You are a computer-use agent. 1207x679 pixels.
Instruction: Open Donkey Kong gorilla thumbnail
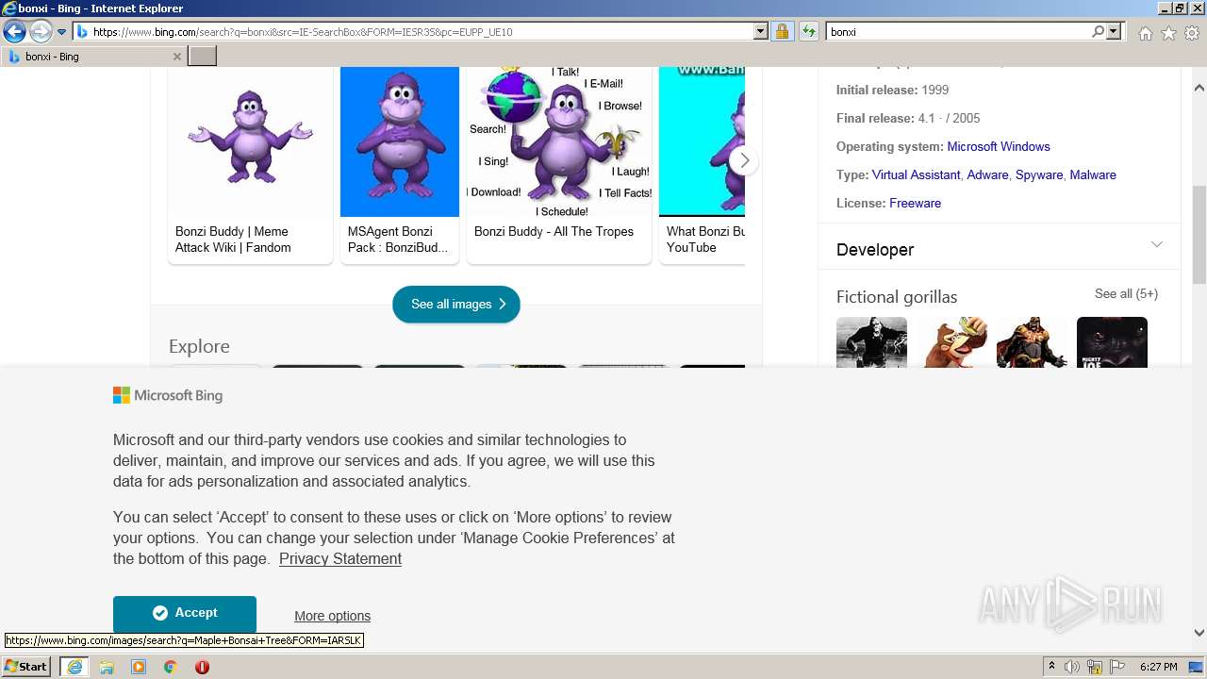pyautogui.click(x=951, y=342)
